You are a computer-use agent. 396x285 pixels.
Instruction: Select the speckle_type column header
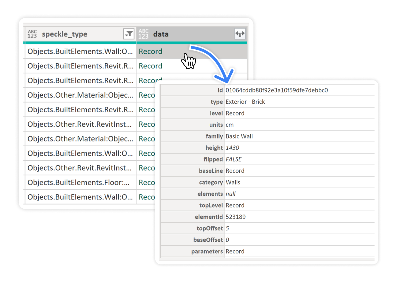80,34
